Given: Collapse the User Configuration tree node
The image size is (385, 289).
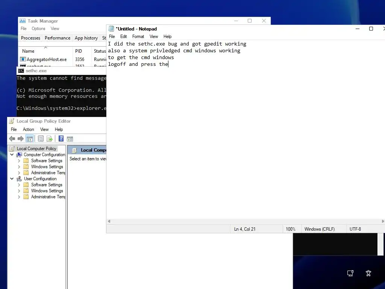Looking at the screenshot, I should click(x=12, y=179).
